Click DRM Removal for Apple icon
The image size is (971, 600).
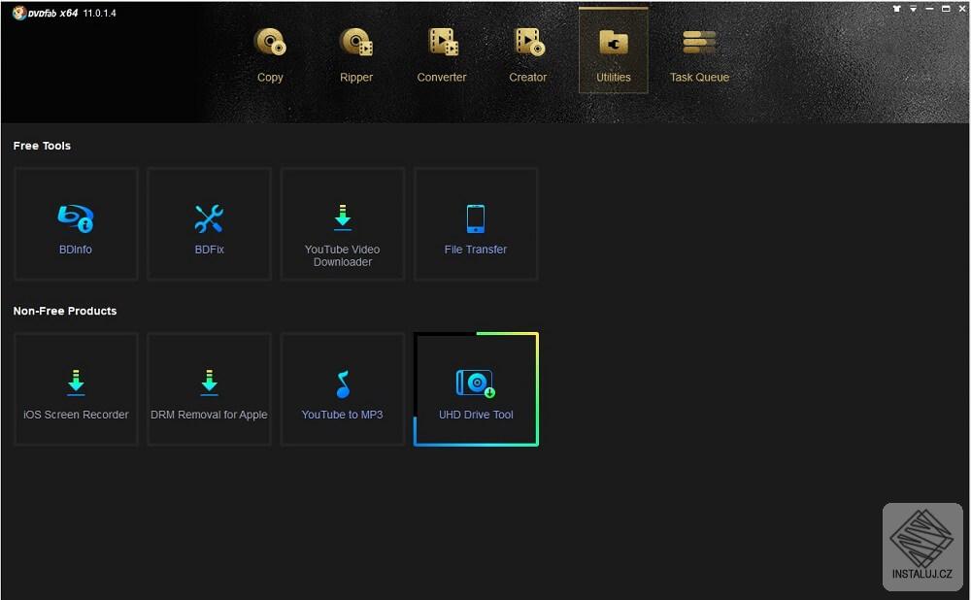(x=210, y=383)
